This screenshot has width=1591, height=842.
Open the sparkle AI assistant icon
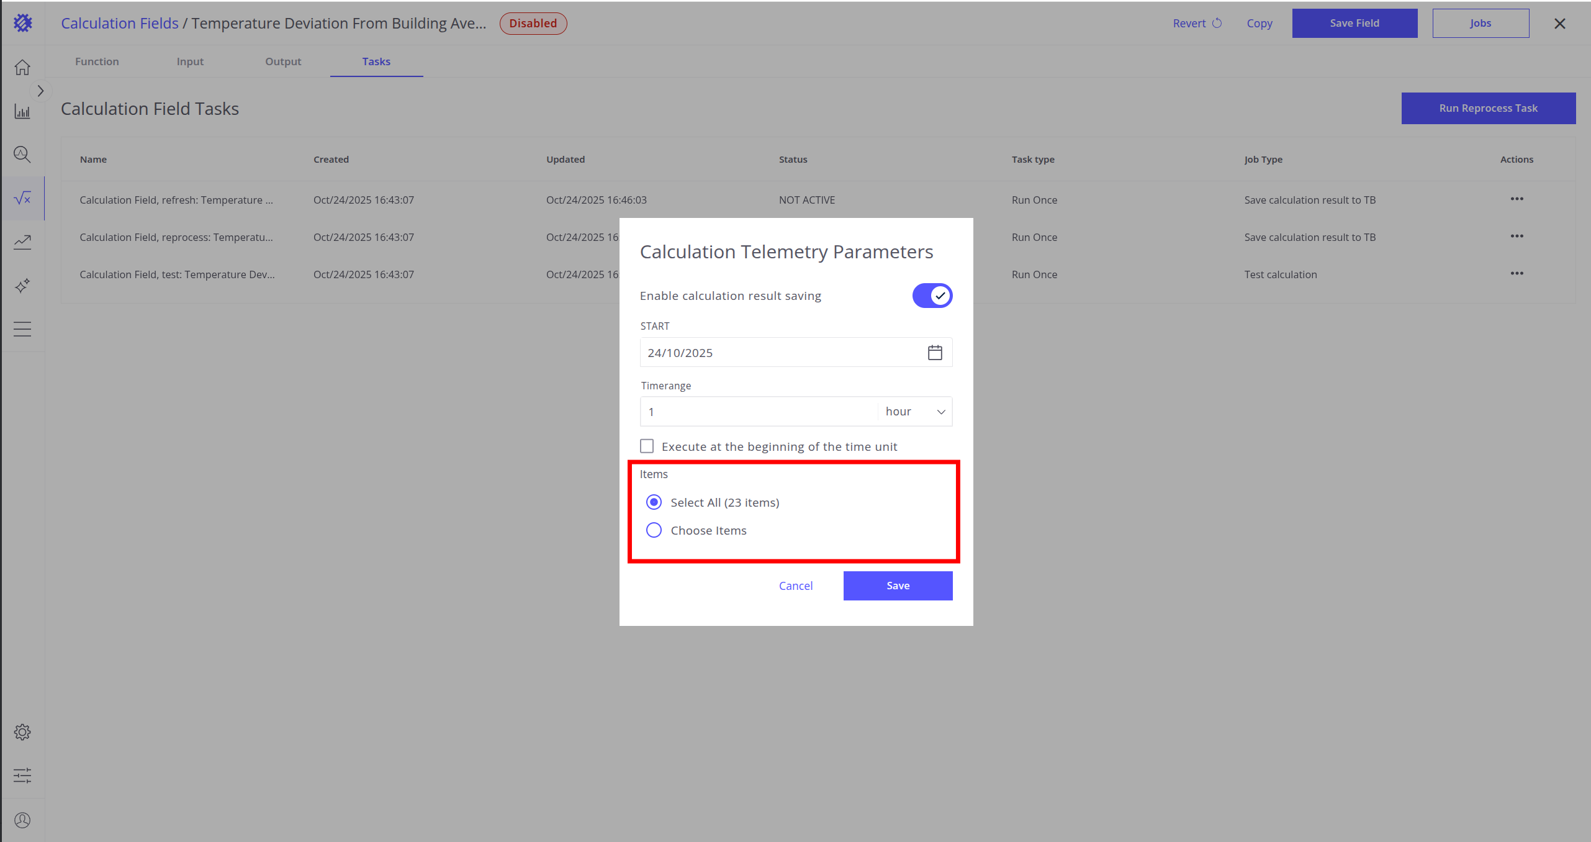(22, 286)
